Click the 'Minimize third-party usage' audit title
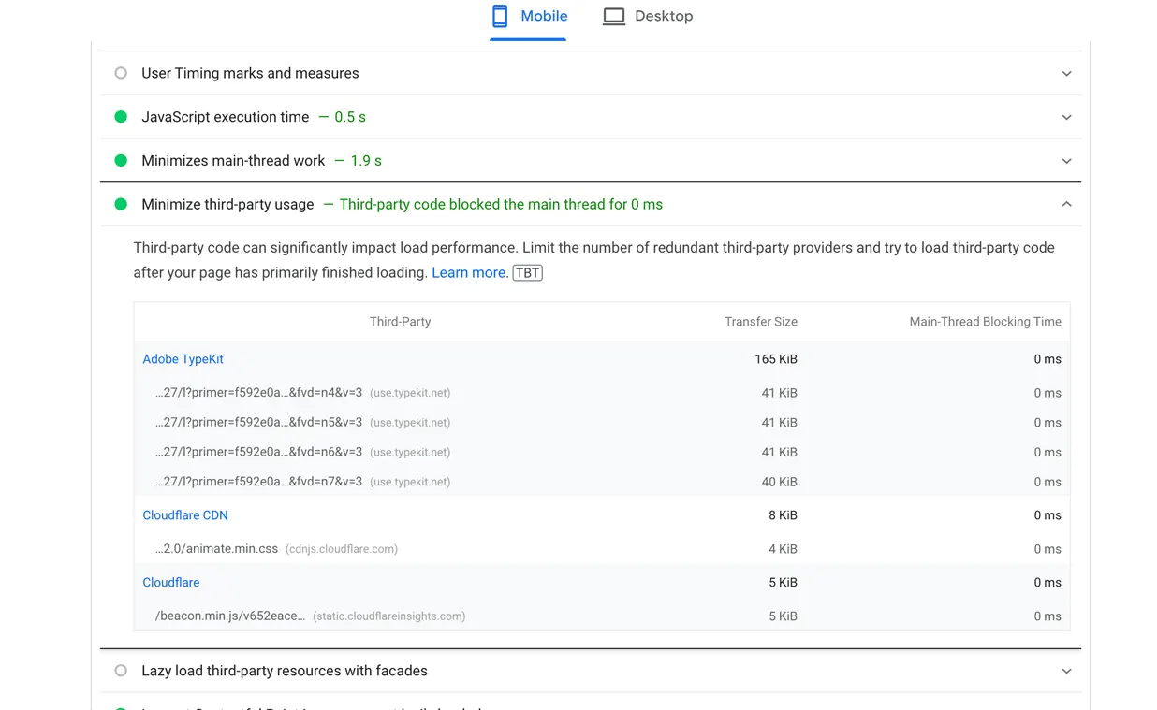This screenshot has height=710, width=1157. [227, 204]
